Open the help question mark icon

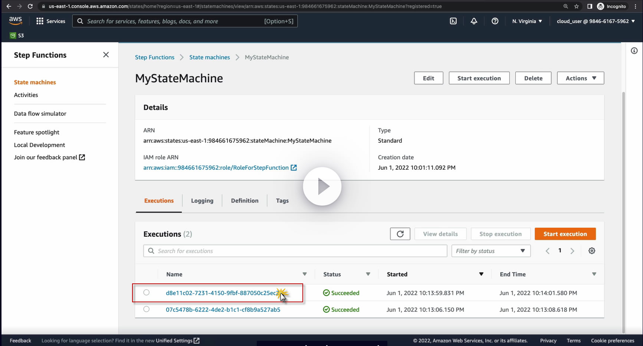(495, 21)
